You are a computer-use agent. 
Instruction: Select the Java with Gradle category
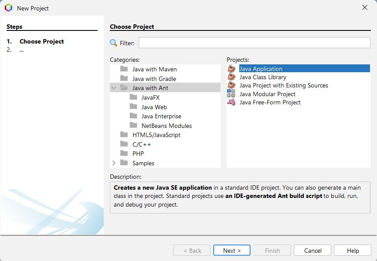click(x=154, y=79)
